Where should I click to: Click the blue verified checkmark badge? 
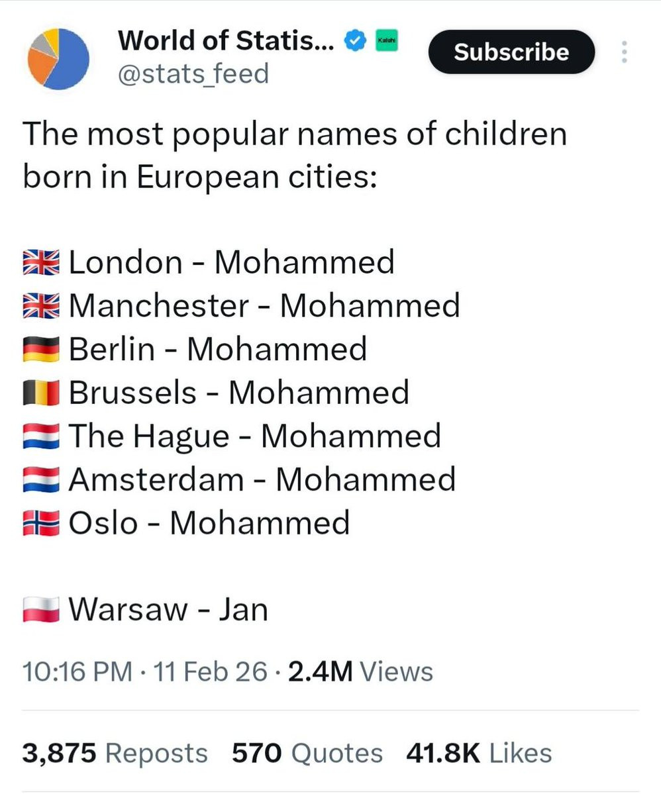coord(354,42)
